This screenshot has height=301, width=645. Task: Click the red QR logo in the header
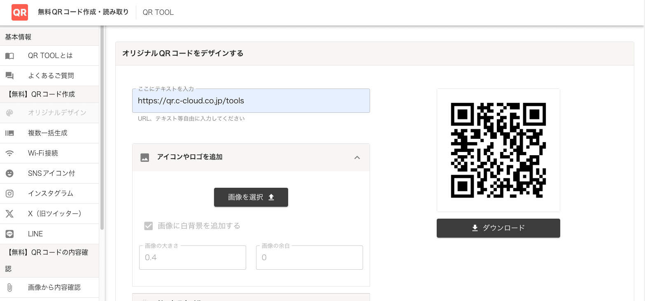(19, 12)
